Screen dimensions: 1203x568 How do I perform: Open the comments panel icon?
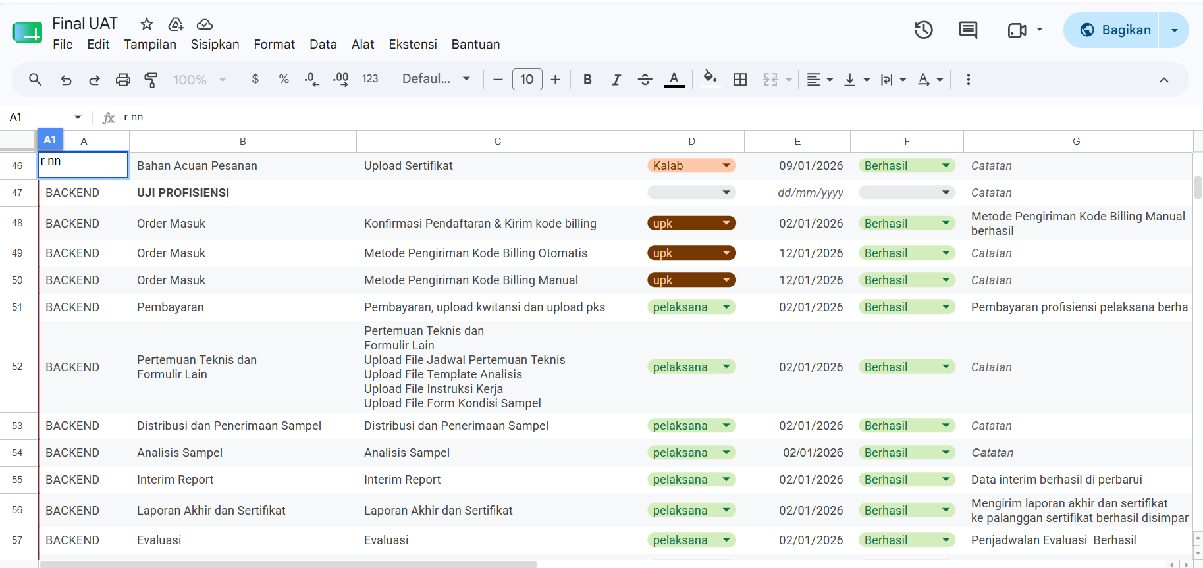click(968, 30)
